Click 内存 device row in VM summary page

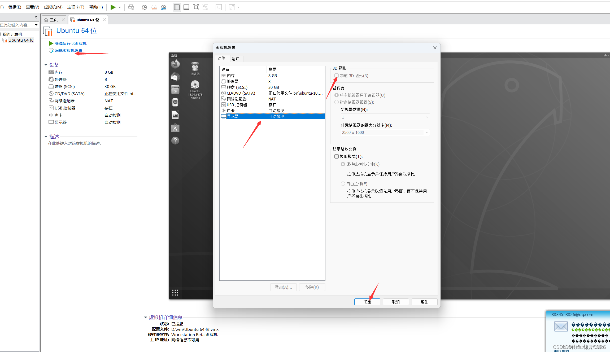click(92, 72)
